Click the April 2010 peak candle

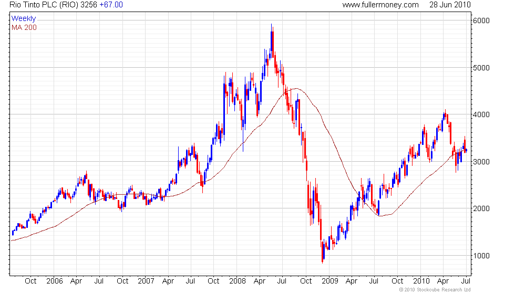coord(446,115)
